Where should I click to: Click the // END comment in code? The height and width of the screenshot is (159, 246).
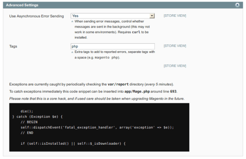tap(27, 133)
